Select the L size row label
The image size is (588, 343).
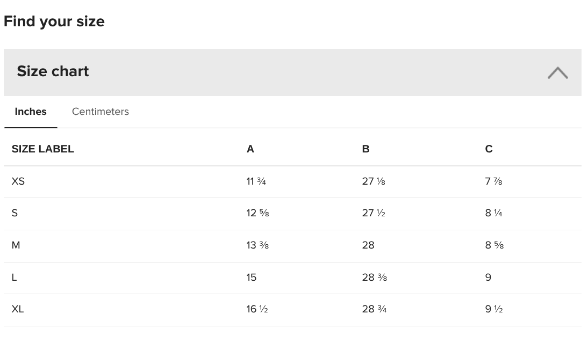15,278
